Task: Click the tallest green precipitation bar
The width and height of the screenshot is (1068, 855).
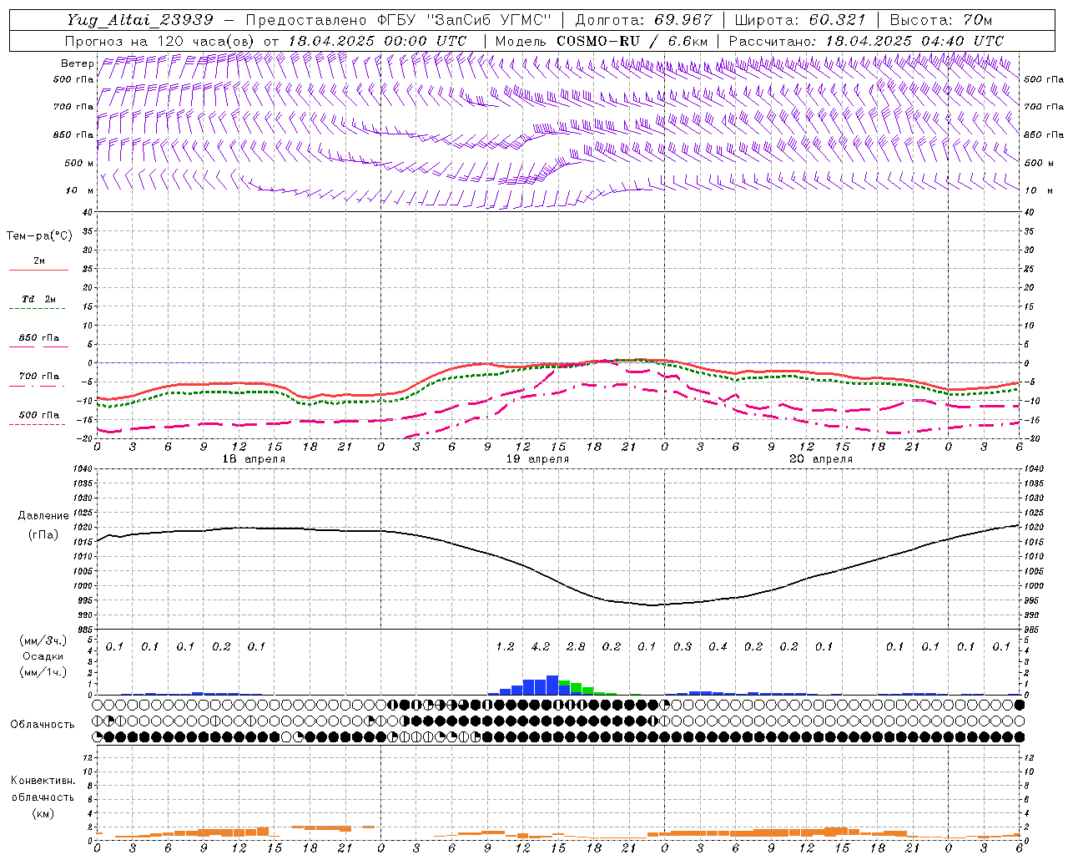Action: pos(576,689)
